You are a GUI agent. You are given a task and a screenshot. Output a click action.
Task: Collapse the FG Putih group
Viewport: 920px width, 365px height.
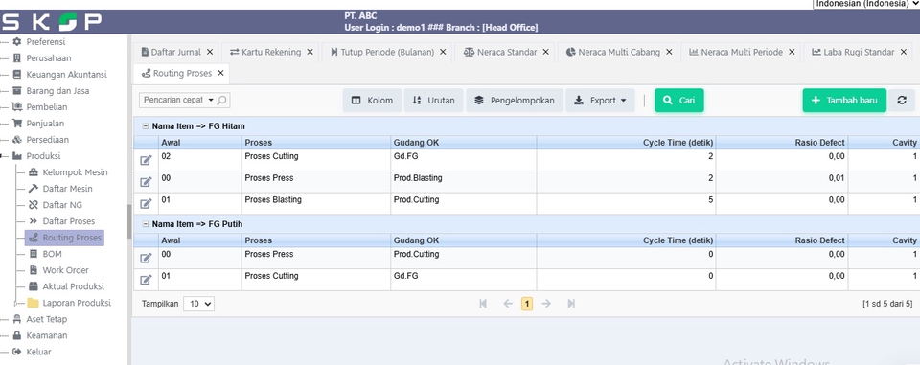[145, 224]
